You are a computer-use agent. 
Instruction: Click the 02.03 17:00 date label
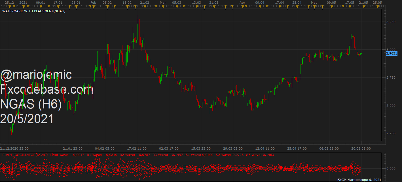(x=169, y=148)
